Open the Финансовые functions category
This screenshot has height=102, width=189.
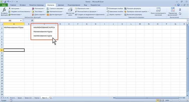(x=15, y=15)
